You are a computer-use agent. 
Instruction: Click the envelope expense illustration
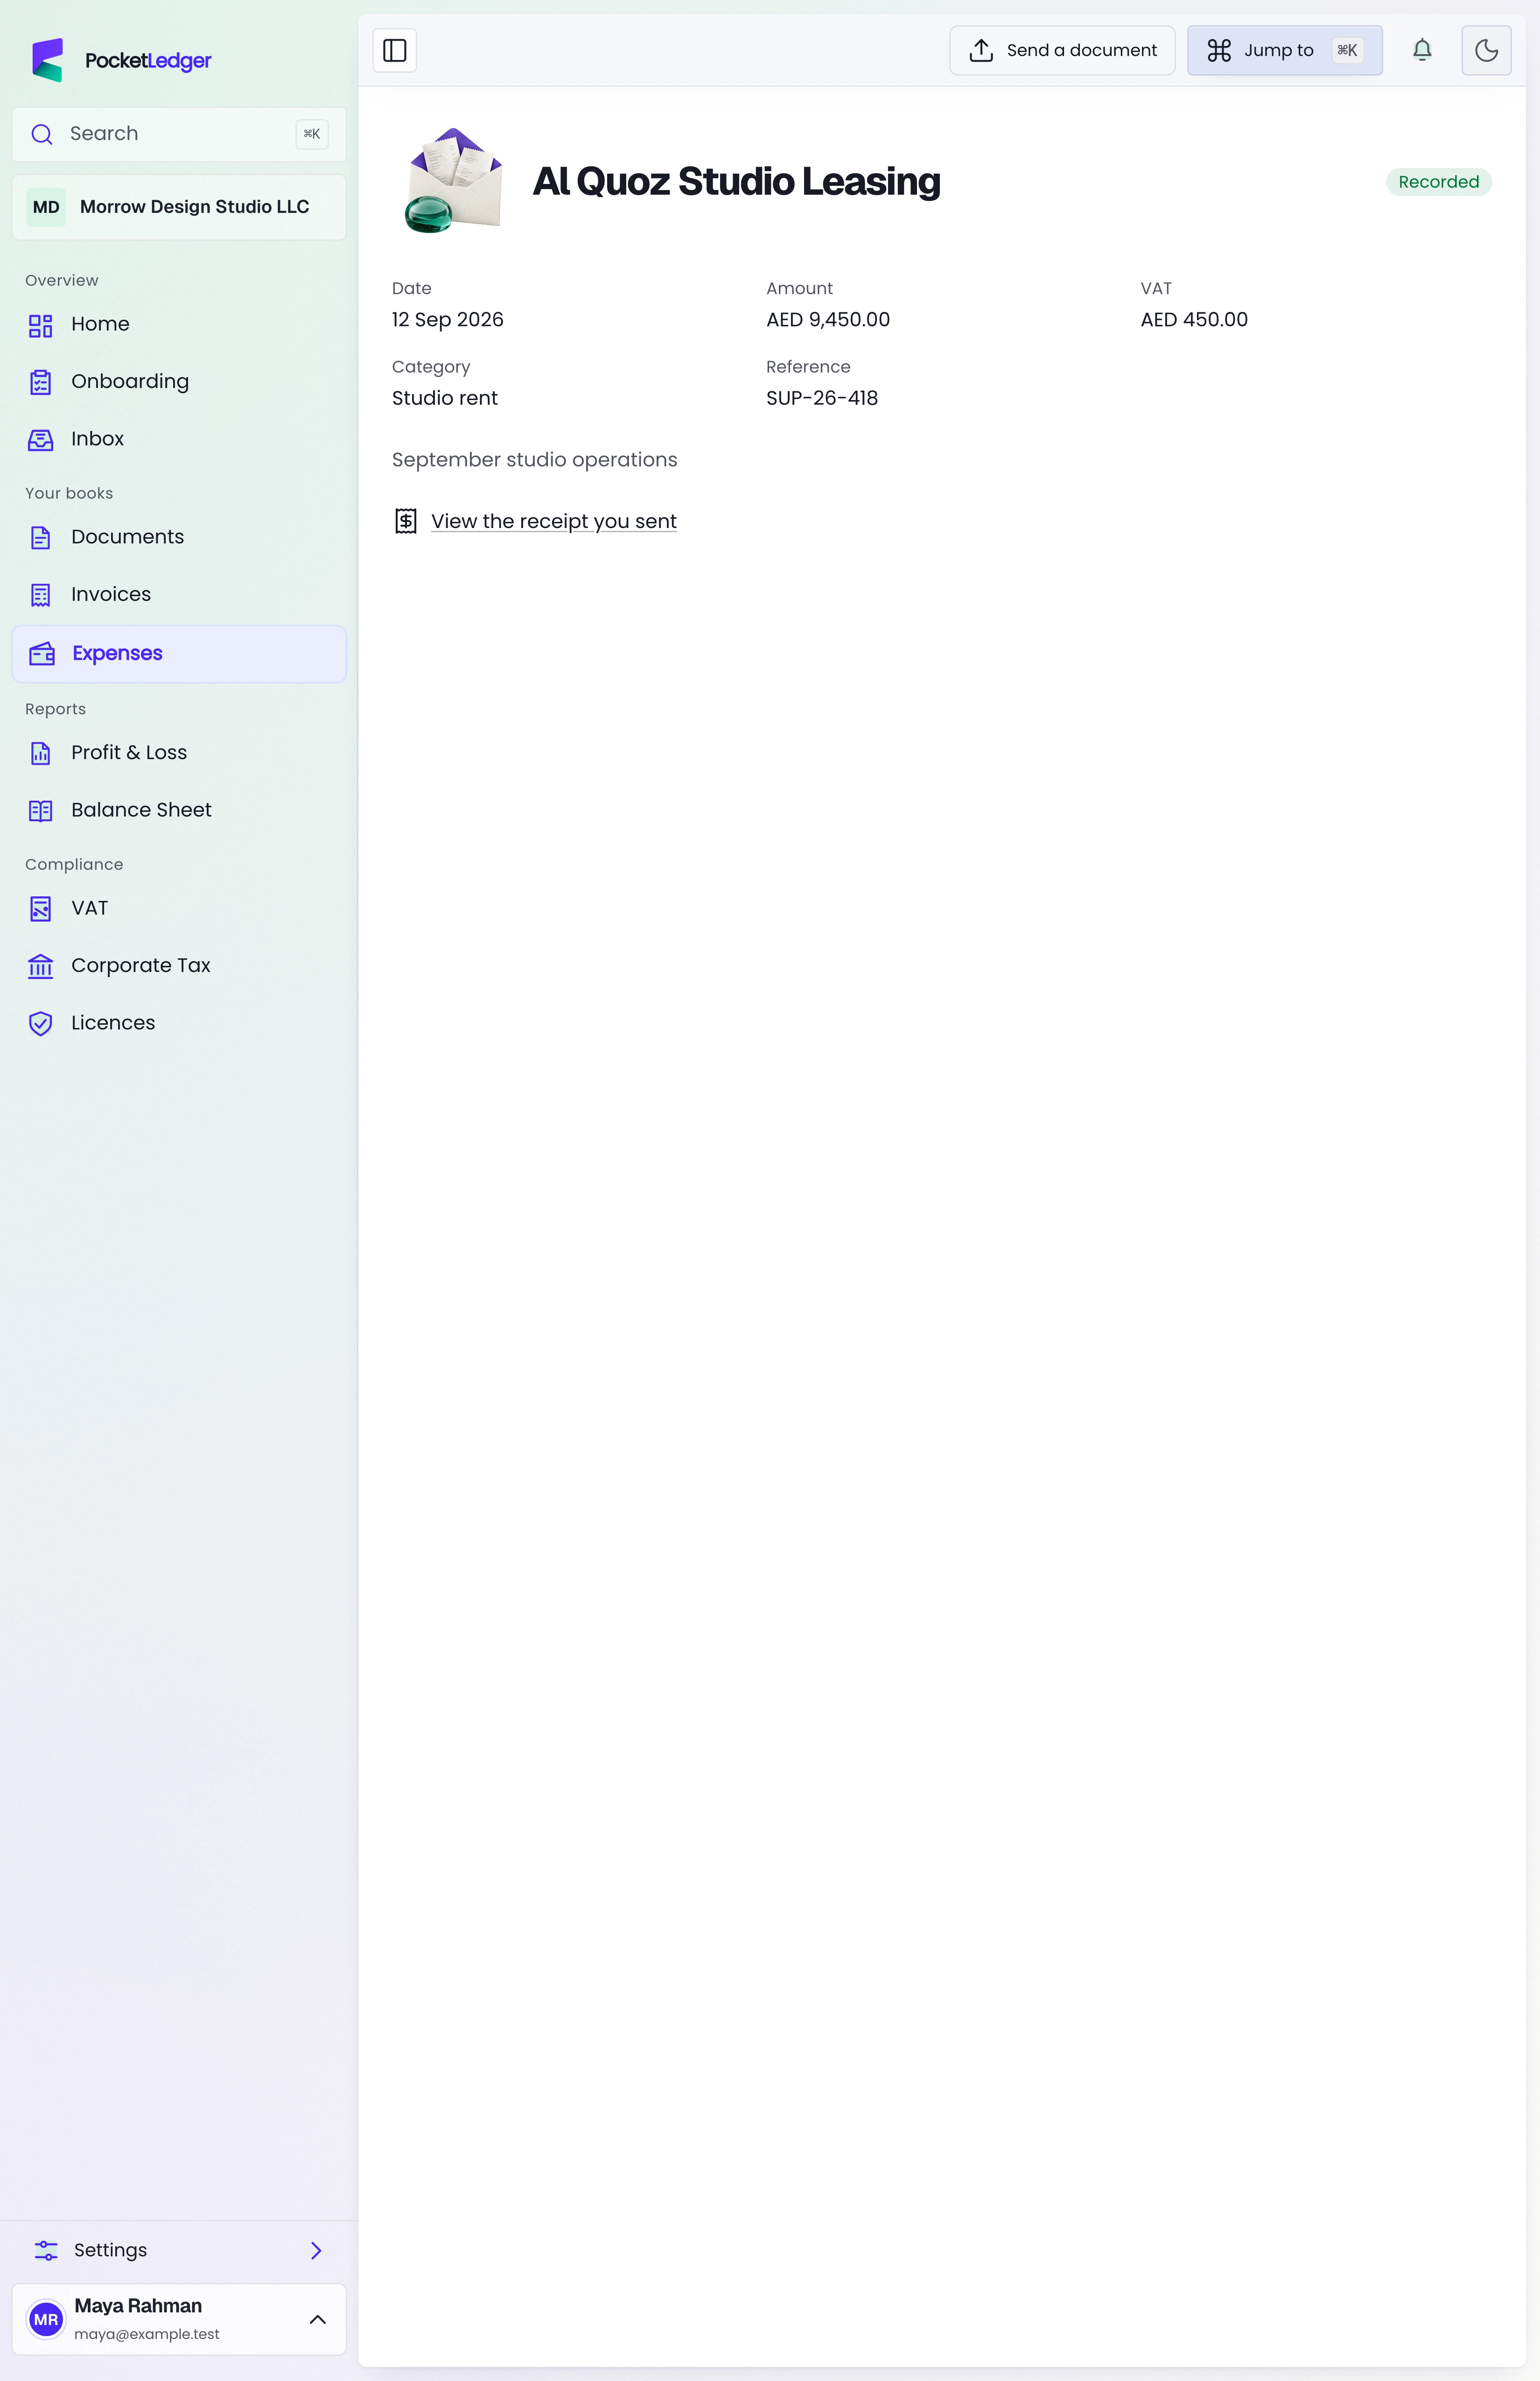pyautogui.click(x=454, y=181)
